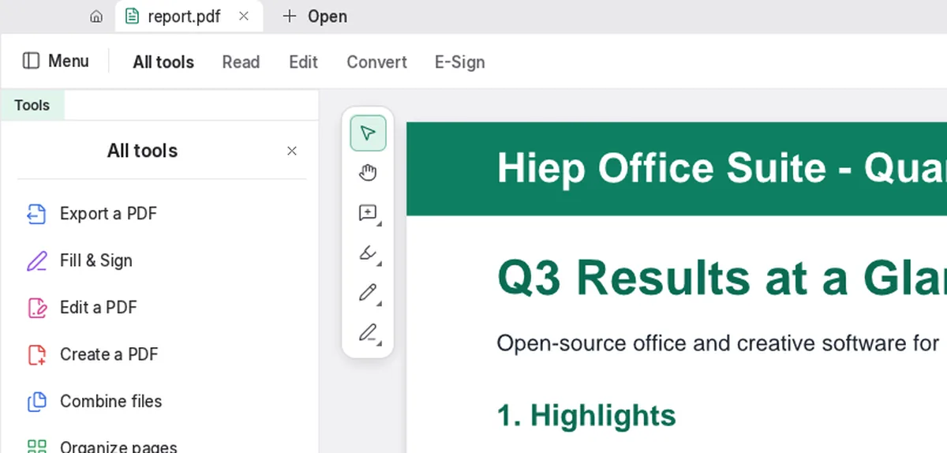
Task: Go to the home icon tab
Action: [x=96, y=17]
